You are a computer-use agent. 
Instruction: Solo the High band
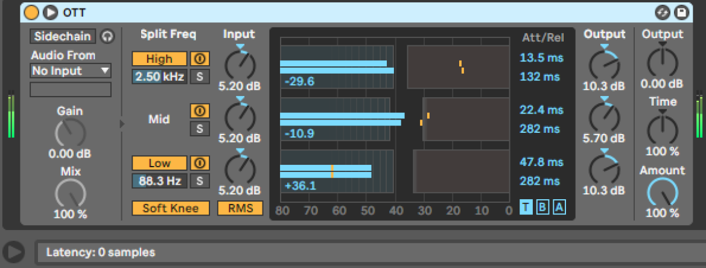[200, 77]
